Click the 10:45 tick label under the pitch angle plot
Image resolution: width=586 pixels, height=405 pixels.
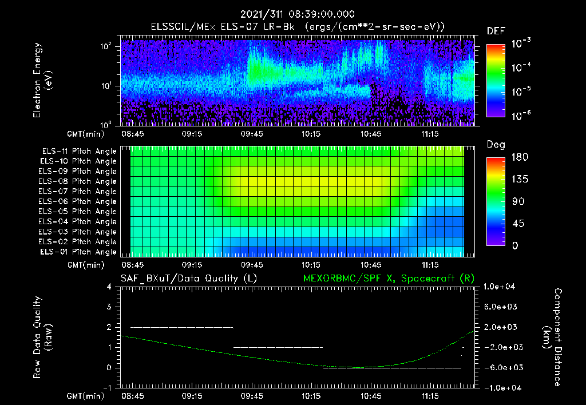pyautogui.click(x=371, y=265)
